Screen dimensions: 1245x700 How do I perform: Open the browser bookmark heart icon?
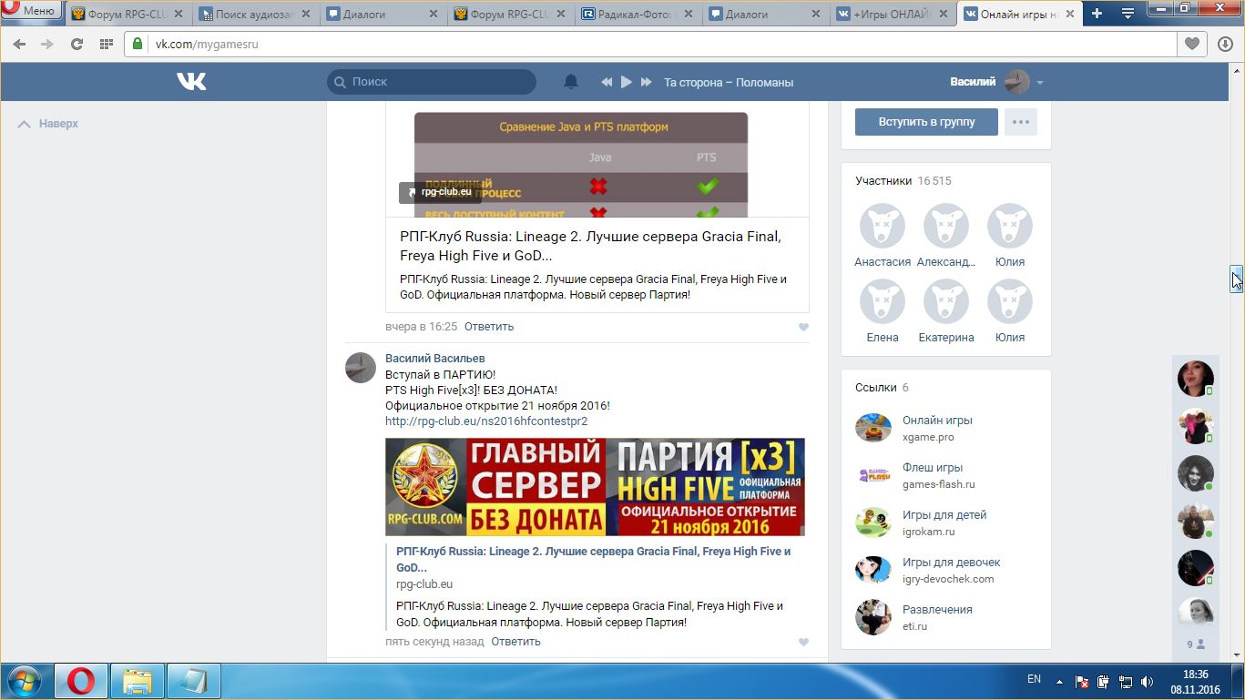[x=1191, y=44]
